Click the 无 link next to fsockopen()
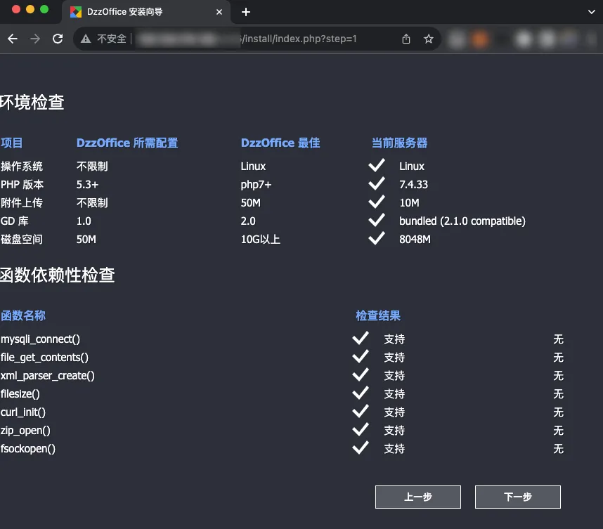 (x=558, y=448)
